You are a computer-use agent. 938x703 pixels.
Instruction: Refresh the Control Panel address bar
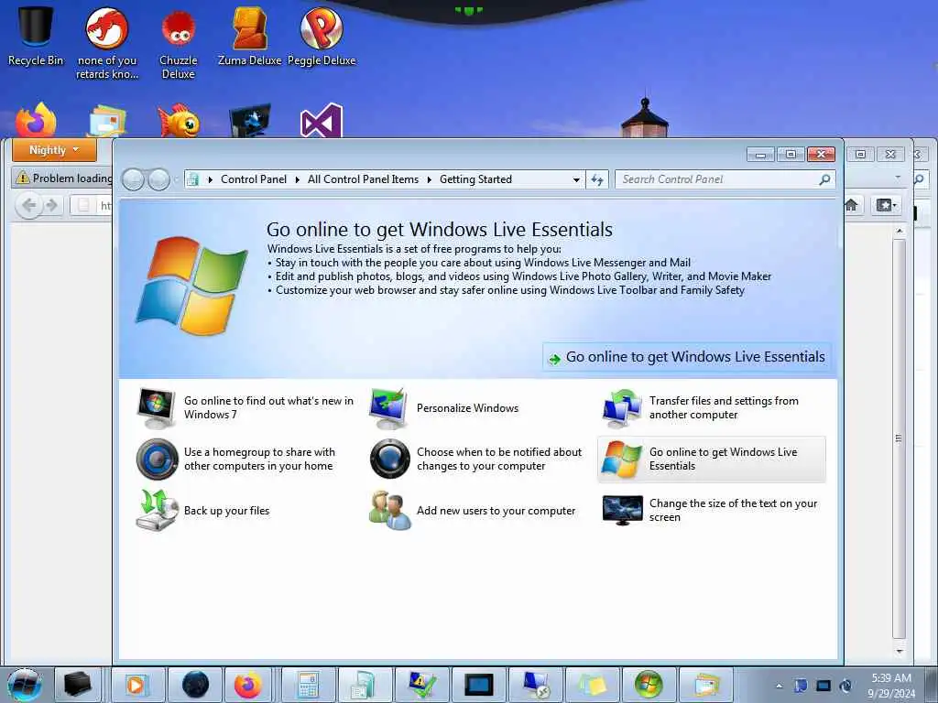click(x=597, y=179)
